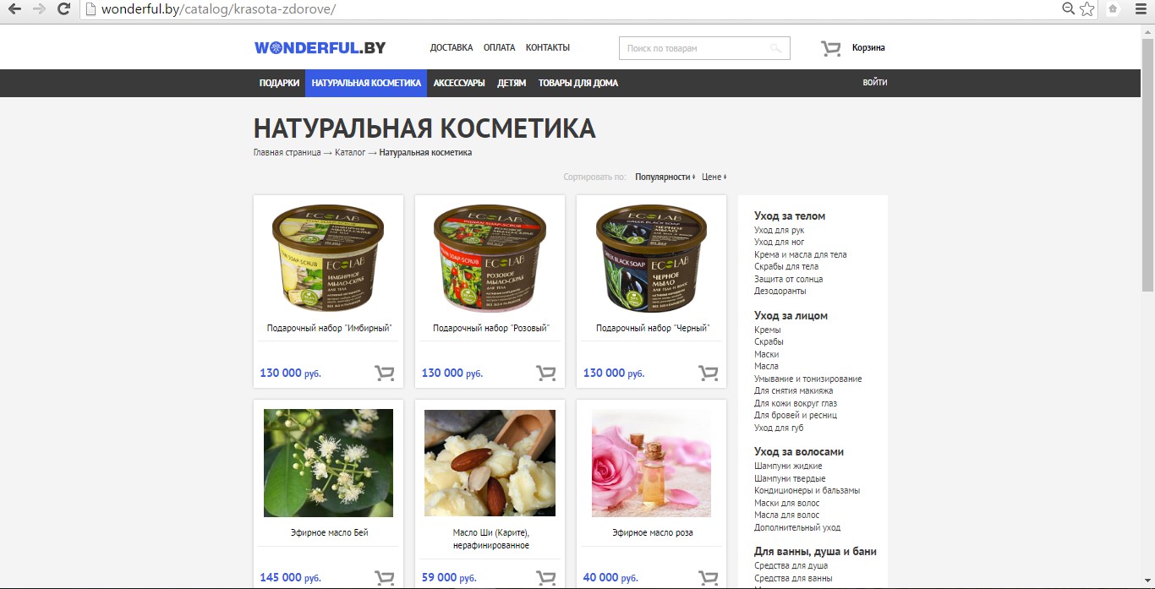Select Скрабы для тела sidebar category

coord(786,266)
